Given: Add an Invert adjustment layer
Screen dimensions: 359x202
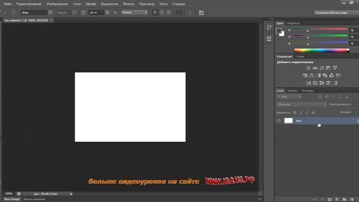Looking at the screenshot, I should [309, 83].
